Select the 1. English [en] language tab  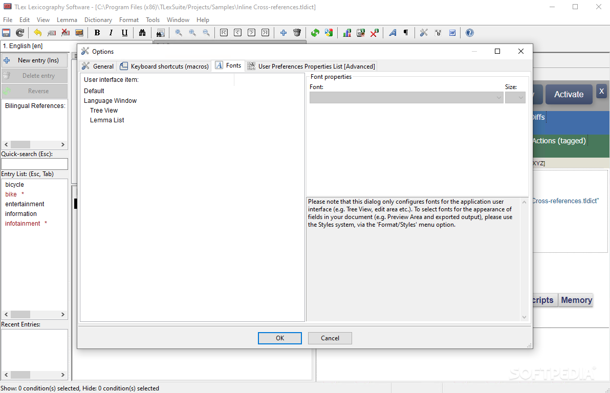pos(23,46)
